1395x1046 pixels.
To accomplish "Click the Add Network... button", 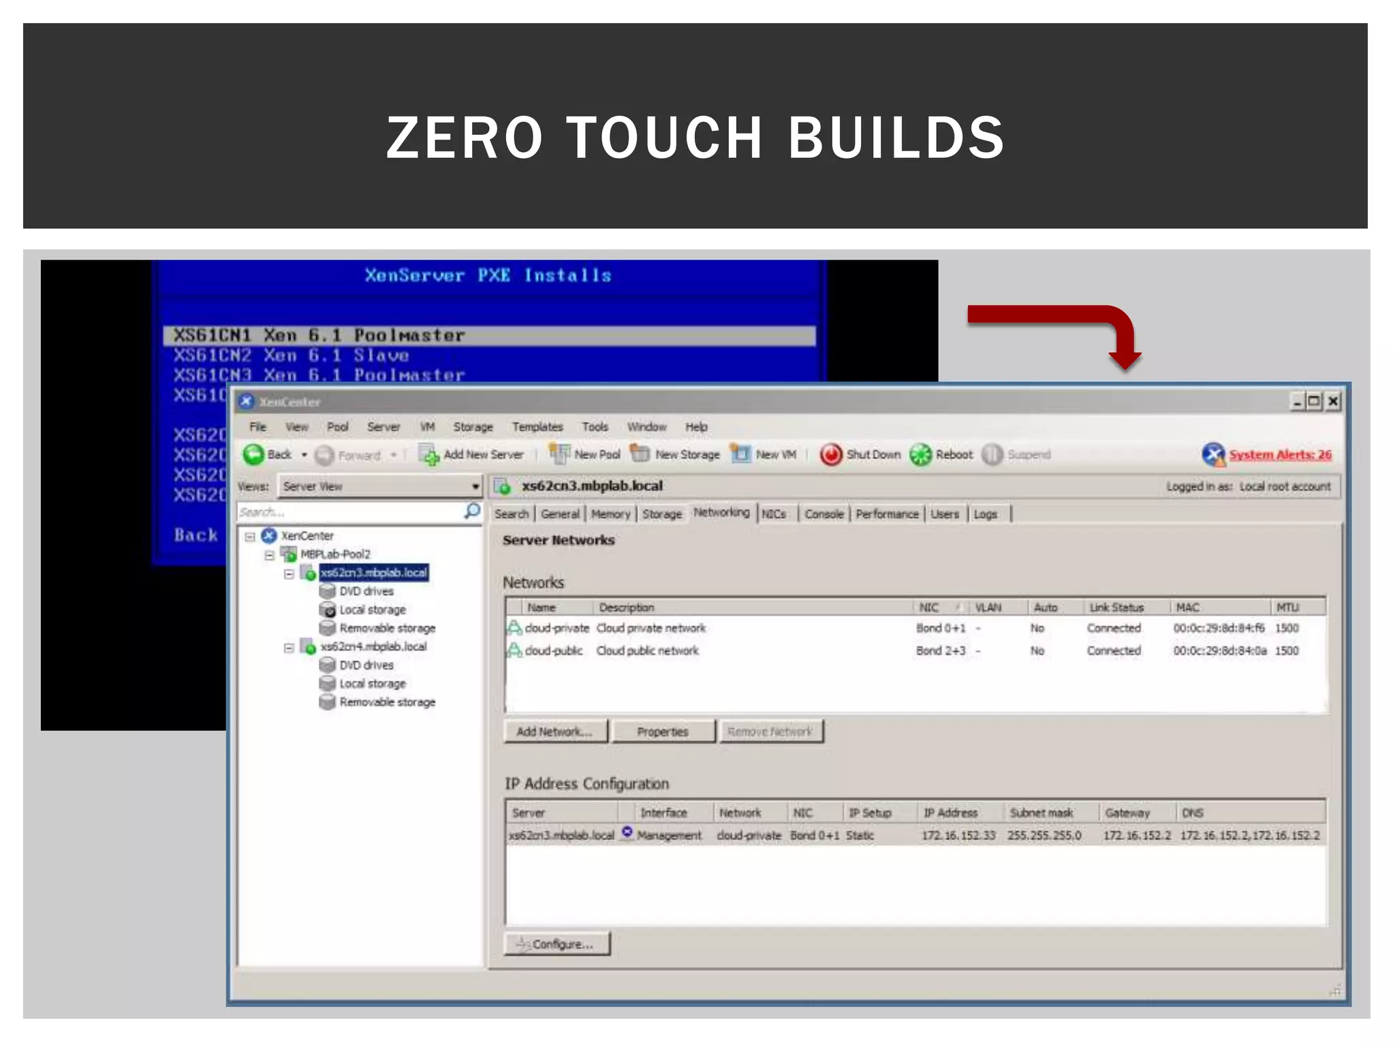I will tap(555, 731).
